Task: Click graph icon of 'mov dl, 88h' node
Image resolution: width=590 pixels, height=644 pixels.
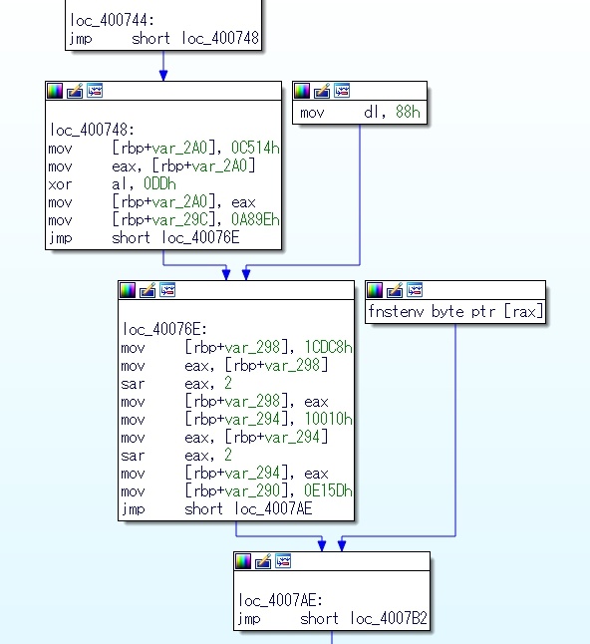Action: click(342, 91)
